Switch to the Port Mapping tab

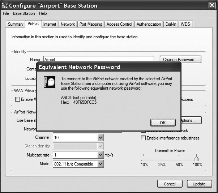[91, 24]
